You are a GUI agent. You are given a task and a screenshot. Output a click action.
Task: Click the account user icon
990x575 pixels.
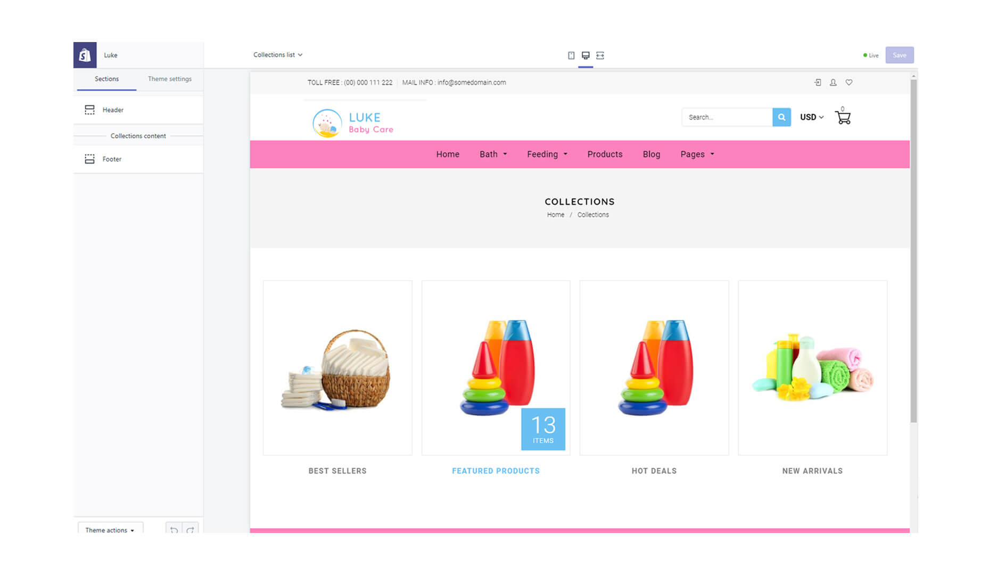[x=833, y=83]
